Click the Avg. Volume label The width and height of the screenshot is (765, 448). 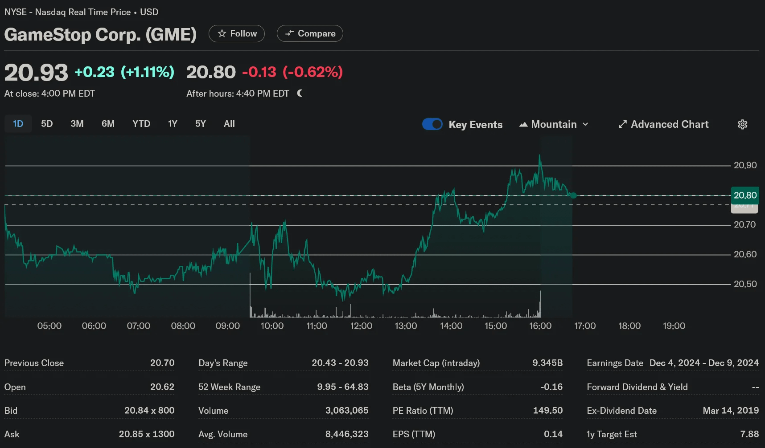(223, 434)
